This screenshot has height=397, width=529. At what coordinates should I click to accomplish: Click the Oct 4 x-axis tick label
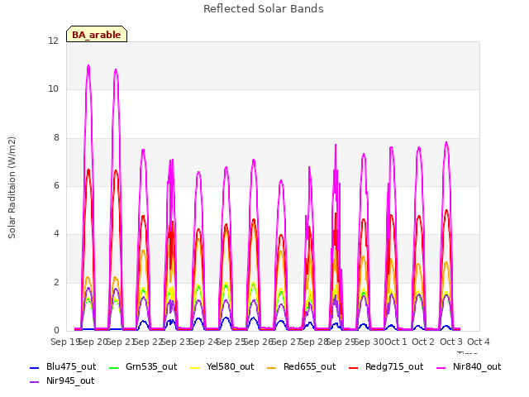pos(479,342)
